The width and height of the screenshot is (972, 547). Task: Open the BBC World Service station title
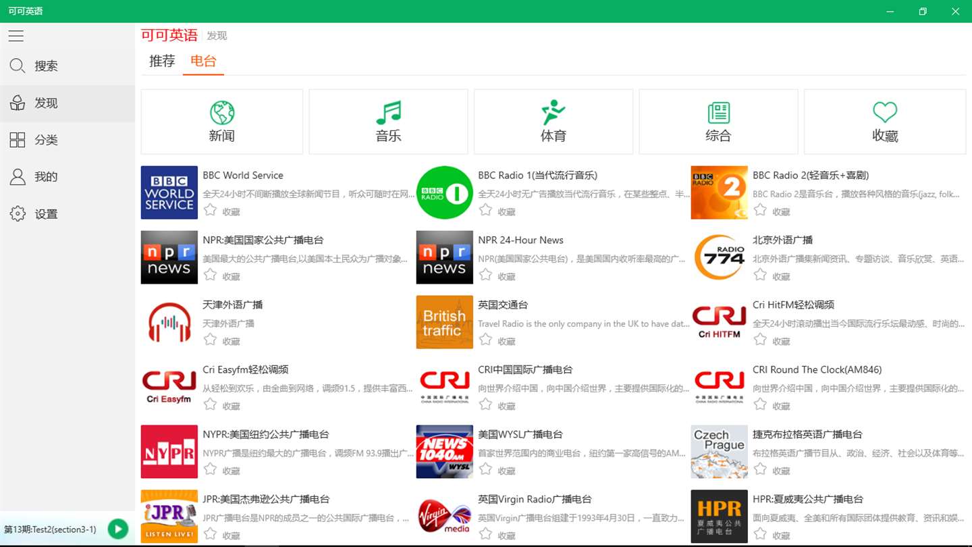(243, 176)
